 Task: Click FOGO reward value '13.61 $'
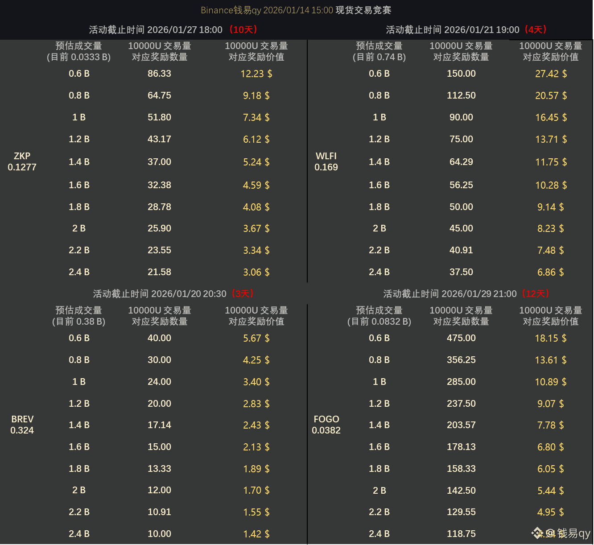tap(551, 360)
